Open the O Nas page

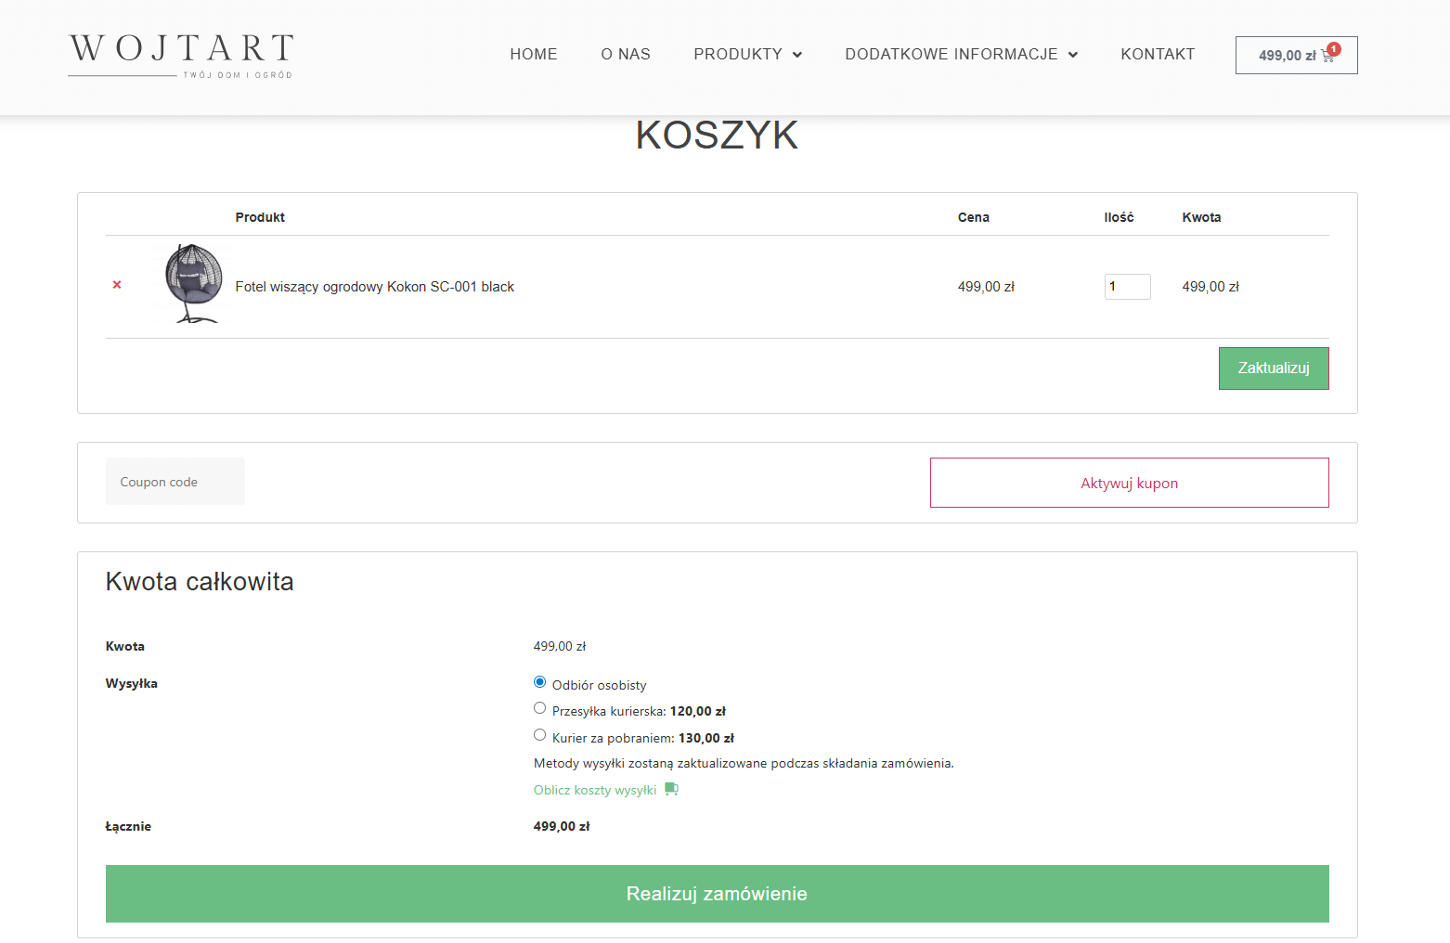tap(626, 55)
